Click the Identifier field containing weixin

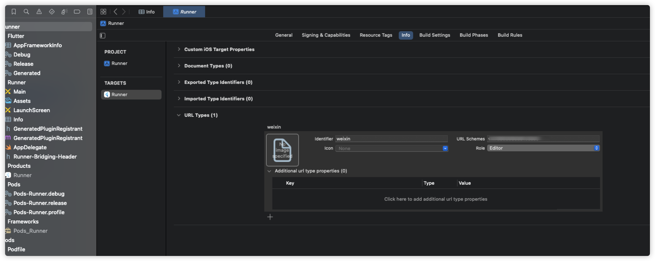pyautogui.click(x=391, y=139)
